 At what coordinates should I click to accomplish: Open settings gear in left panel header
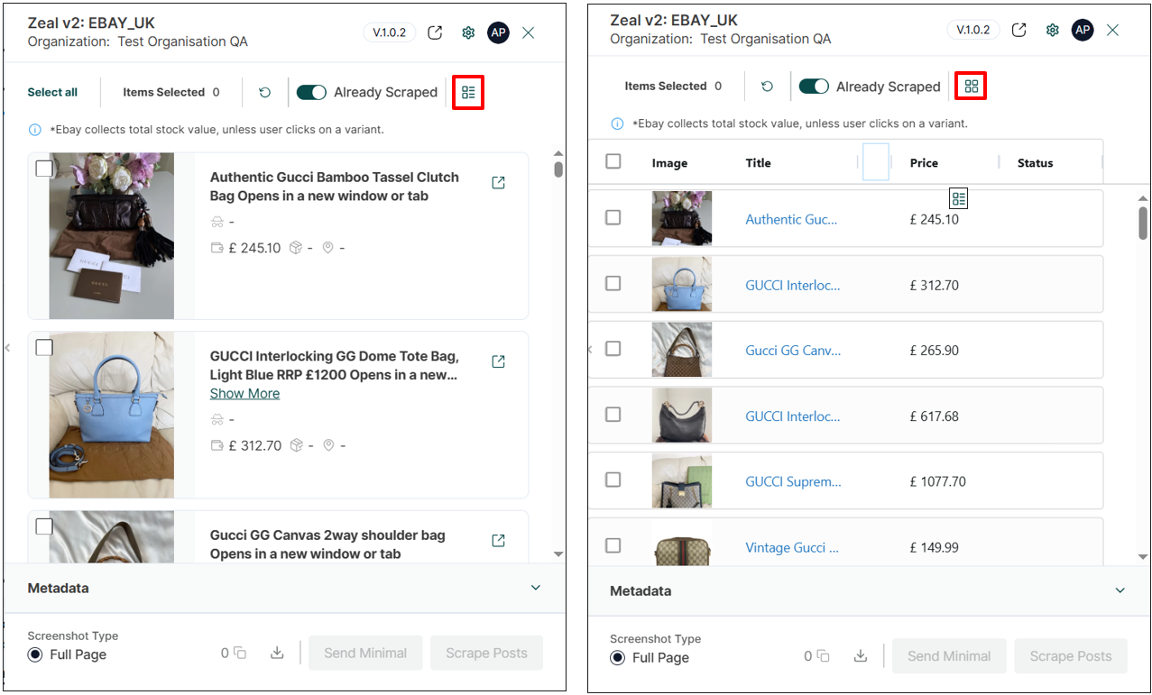[x=468, y=32]
